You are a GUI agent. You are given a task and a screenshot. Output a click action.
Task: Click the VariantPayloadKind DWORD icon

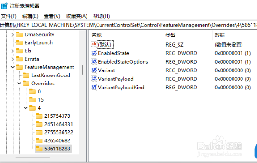coord(94,88)
